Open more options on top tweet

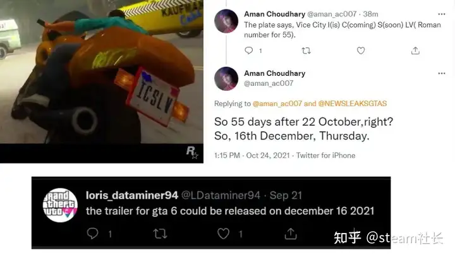click(x=442, y=14)
